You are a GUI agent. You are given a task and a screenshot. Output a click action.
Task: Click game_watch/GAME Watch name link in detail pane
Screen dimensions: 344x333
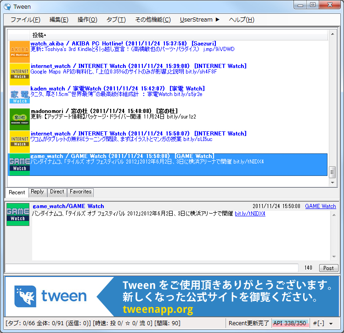(68, 206)
